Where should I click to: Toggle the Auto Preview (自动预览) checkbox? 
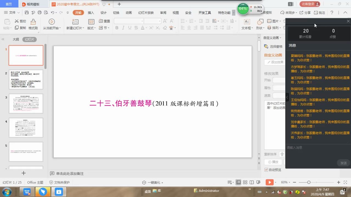(266, 170)
